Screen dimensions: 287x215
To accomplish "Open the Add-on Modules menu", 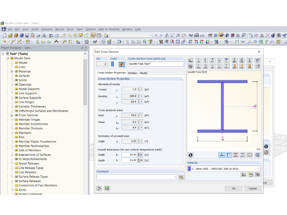I will [x=109, y=29].
